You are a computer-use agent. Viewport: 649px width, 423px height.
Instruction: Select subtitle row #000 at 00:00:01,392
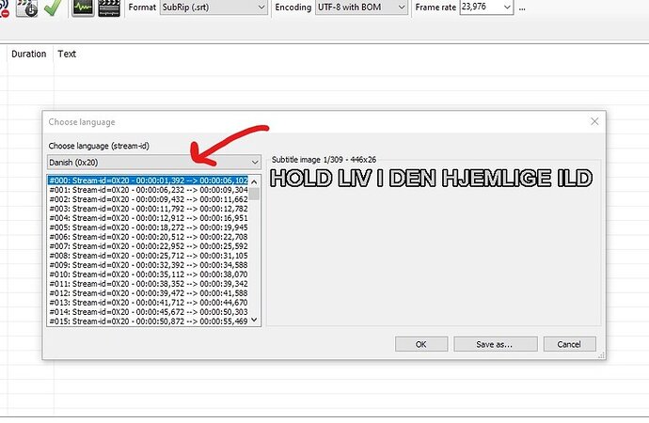tap(149, 180)
